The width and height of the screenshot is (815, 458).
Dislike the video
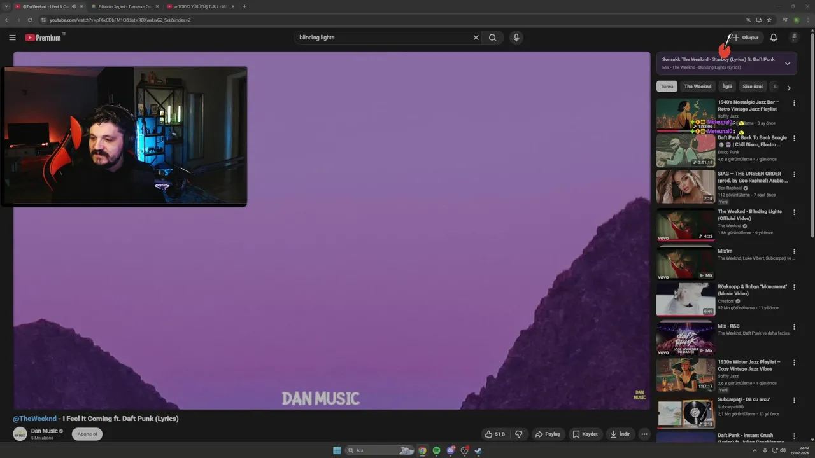(519, 434)
